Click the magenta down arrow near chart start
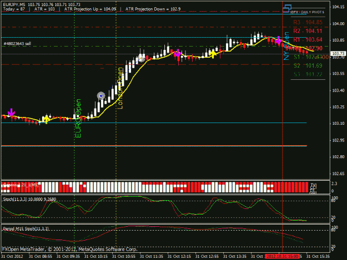Image resolution: width=347 pixels, height=260 pixels. coord(11,113)
